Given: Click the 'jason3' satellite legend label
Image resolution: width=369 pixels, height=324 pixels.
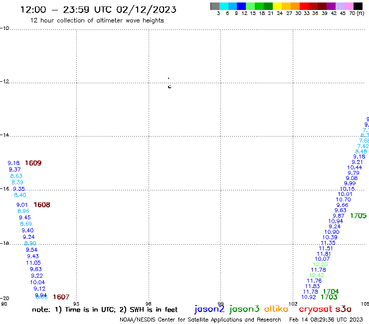Looking at the screenshot, I should (244, 309).
